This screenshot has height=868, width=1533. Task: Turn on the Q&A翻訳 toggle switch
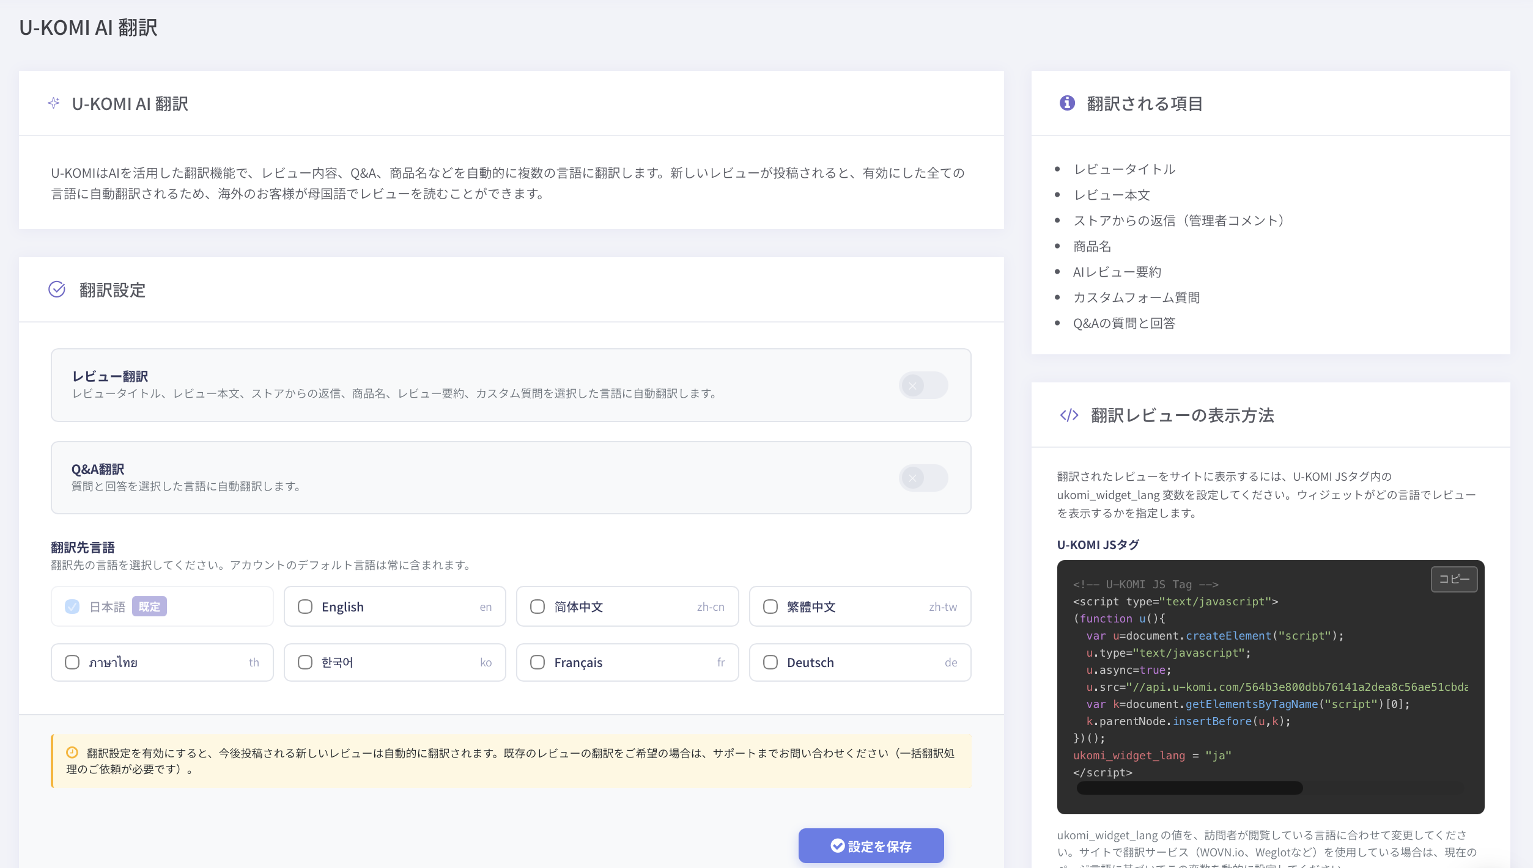pos(923,478)
